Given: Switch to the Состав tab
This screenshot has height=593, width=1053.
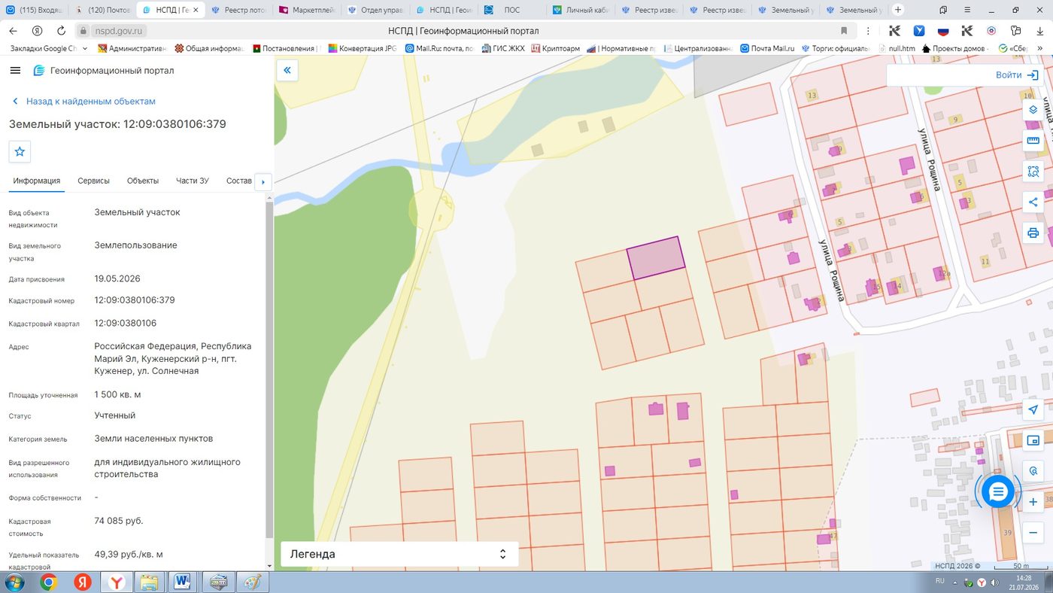Looking at the screenshot, I should click(239, 181).
